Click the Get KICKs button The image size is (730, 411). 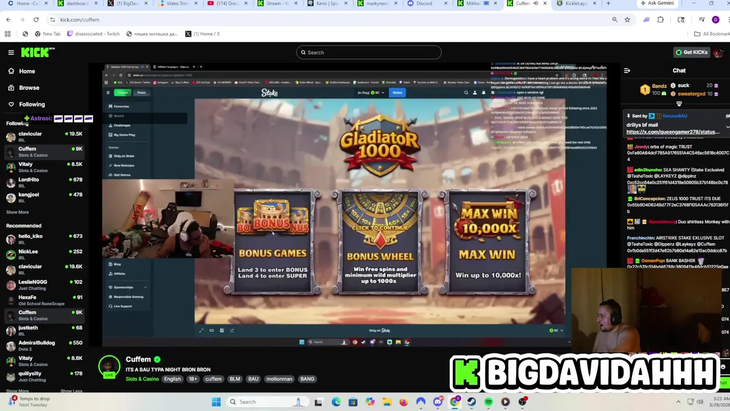click(691, 53)
